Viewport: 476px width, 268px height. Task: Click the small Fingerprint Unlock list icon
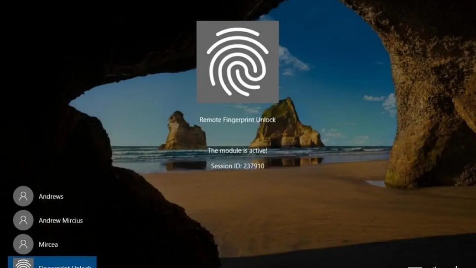coord(23,264)
